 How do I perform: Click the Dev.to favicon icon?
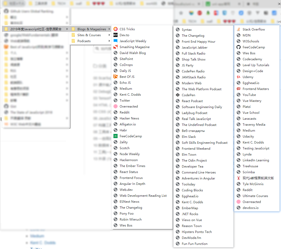pos(116,35)
